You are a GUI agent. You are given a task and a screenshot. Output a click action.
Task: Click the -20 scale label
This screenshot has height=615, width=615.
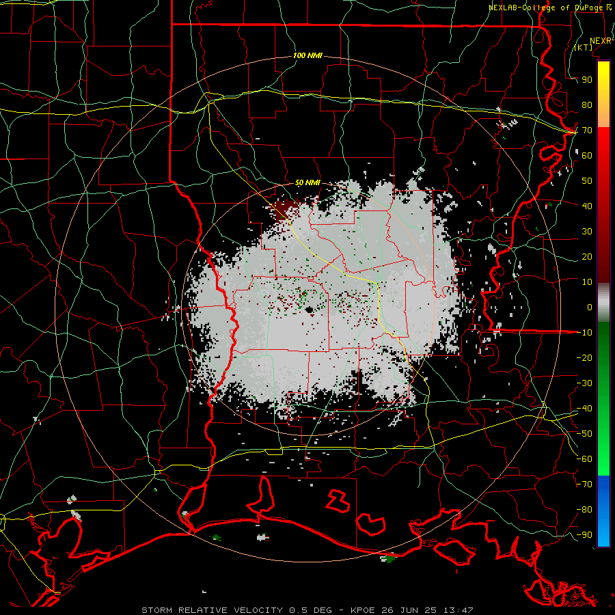click(x=584, y=358)
